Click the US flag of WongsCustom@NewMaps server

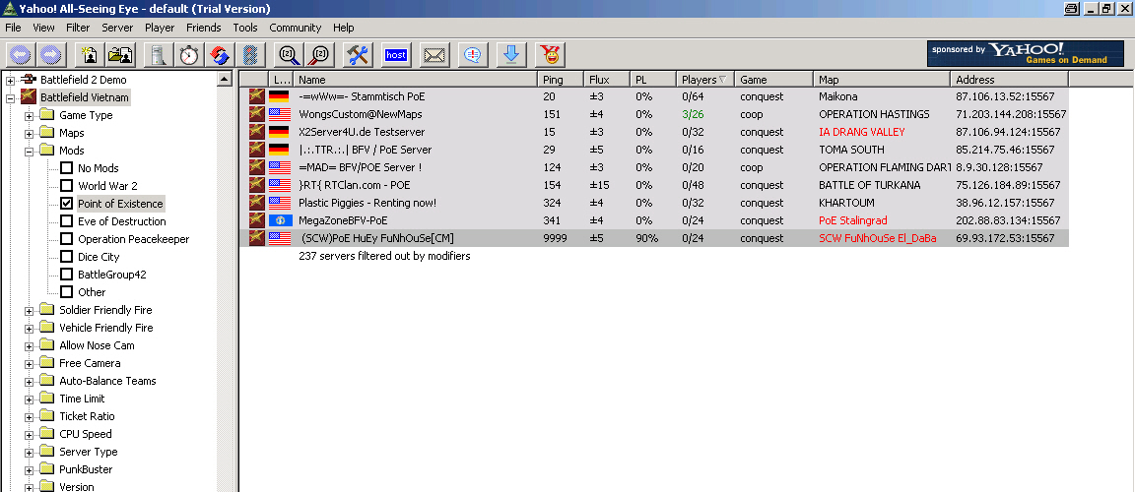point(279,114)
